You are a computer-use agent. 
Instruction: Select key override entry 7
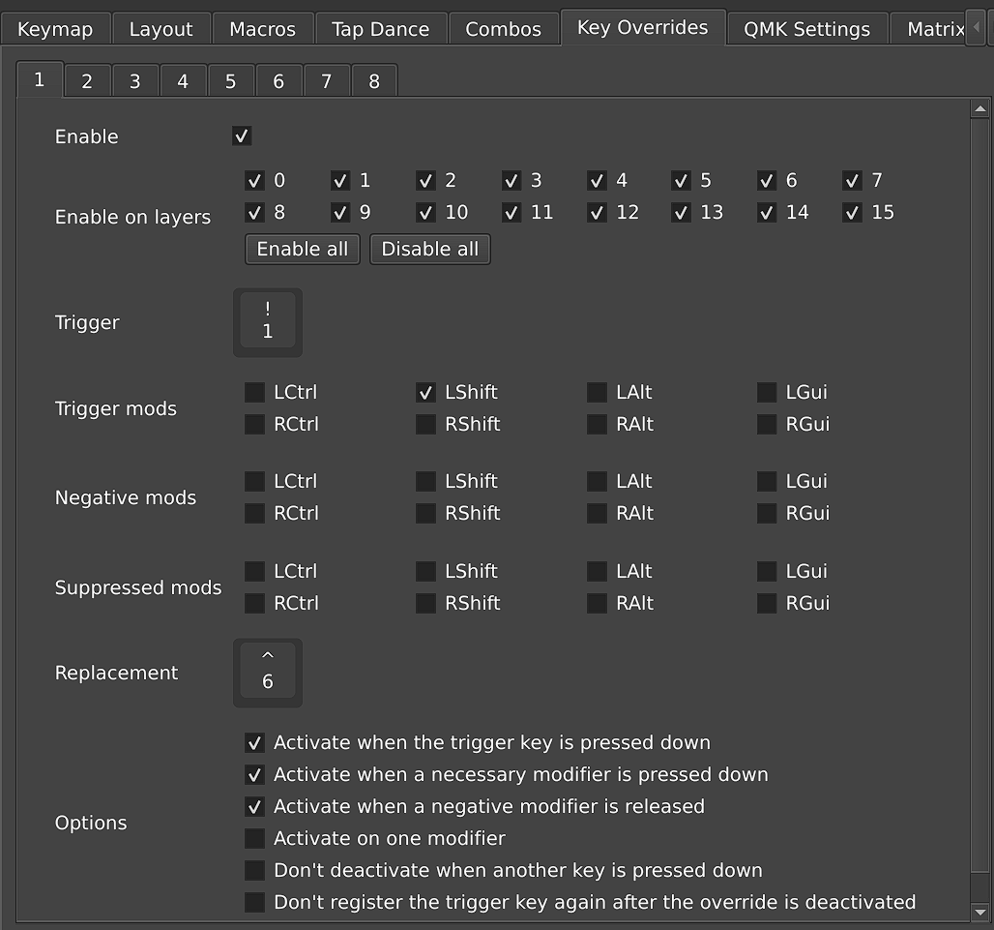tap(327, 81)
